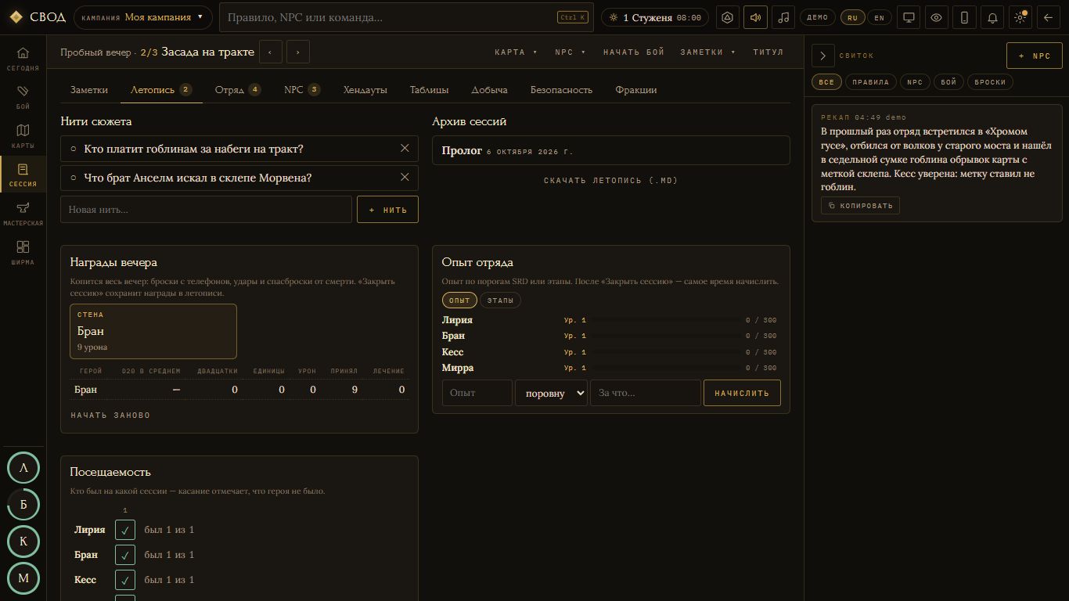1069x601 pixels.
Task: Open the поровну distribution dropdown
Action: (x=551, y=393)
